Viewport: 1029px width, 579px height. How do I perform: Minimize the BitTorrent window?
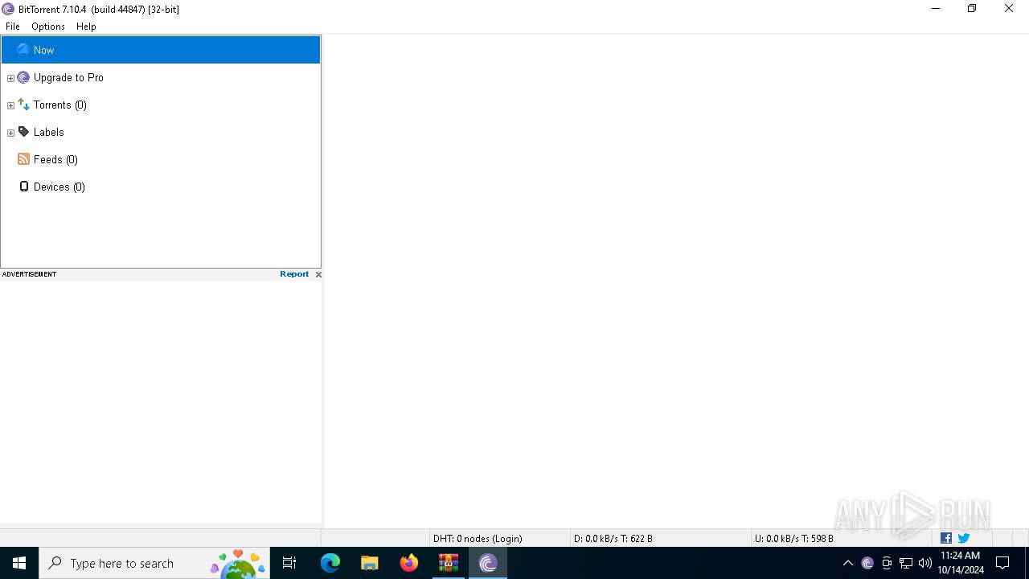pyautogui.click(x=935, y=9)
